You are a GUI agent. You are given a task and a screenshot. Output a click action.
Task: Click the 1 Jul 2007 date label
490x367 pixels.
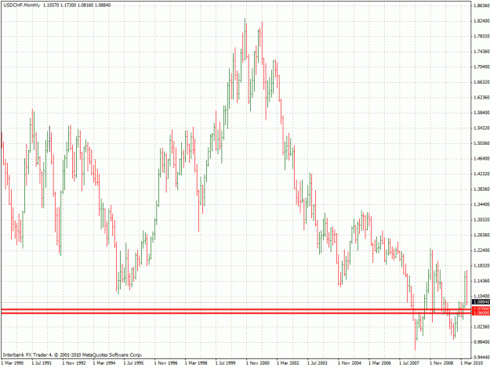409,363
